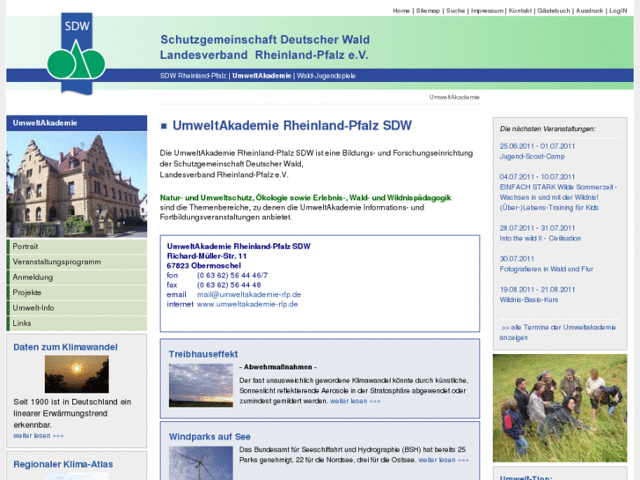Open the Impressum page

tap(487, 11)
